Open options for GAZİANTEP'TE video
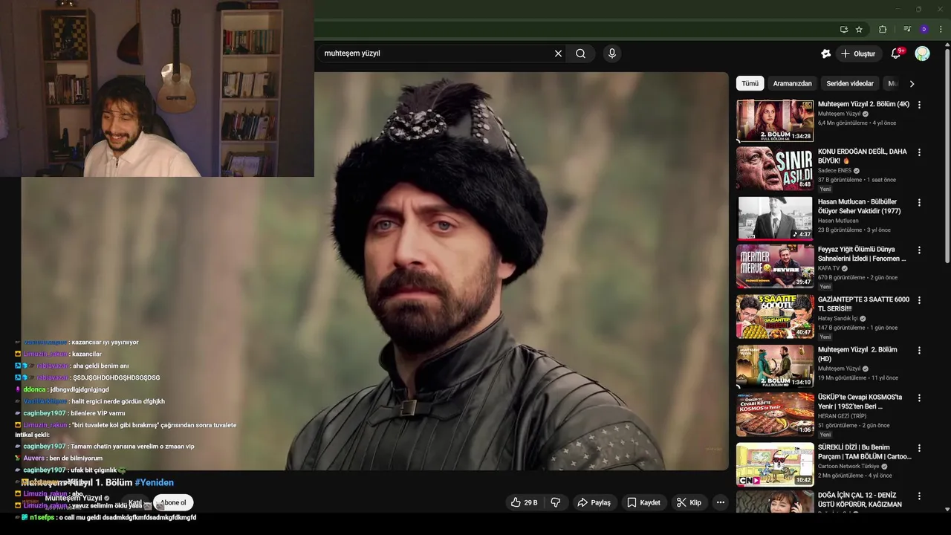 tap(919, 300)
